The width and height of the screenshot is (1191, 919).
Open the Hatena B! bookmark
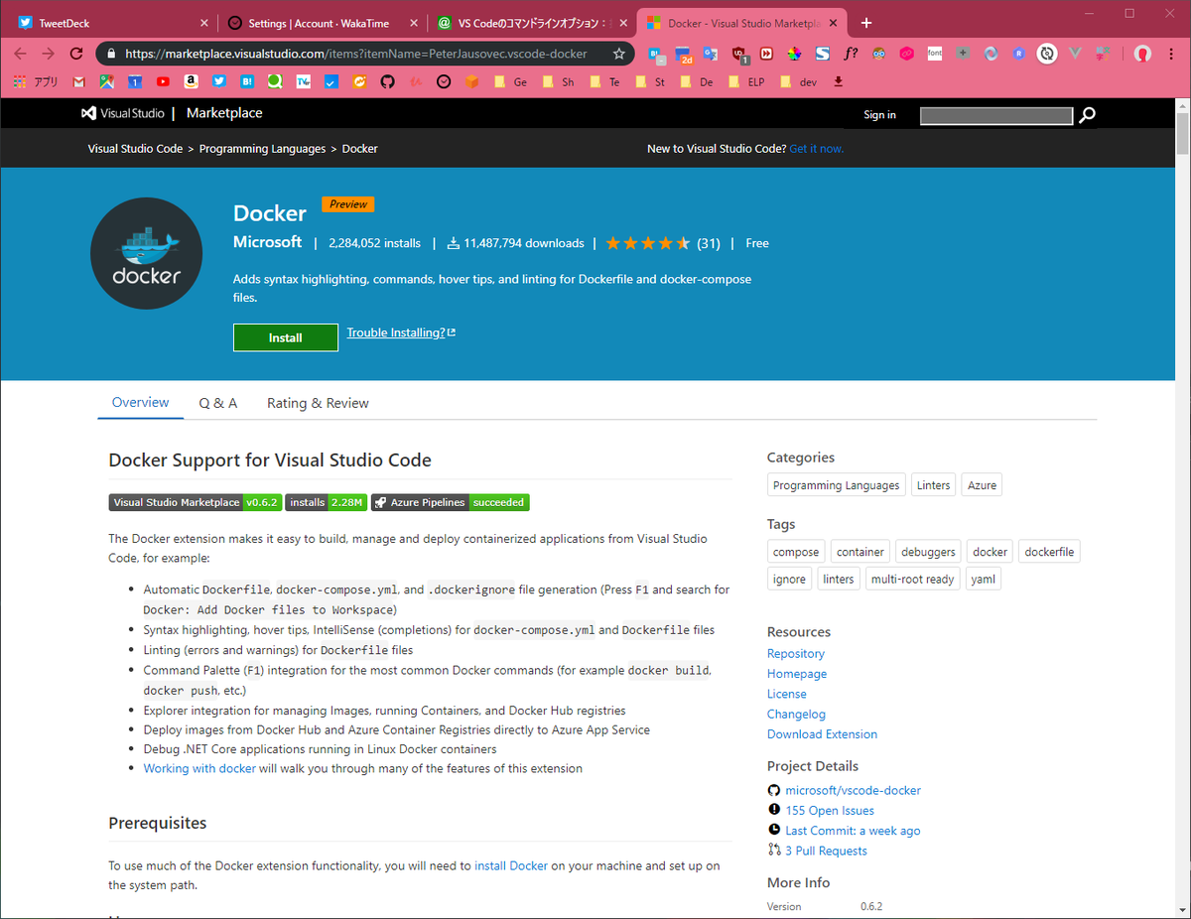tap(247, 82)
